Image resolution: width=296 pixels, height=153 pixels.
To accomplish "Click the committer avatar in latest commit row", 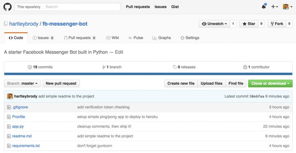I will click(10, 96).
